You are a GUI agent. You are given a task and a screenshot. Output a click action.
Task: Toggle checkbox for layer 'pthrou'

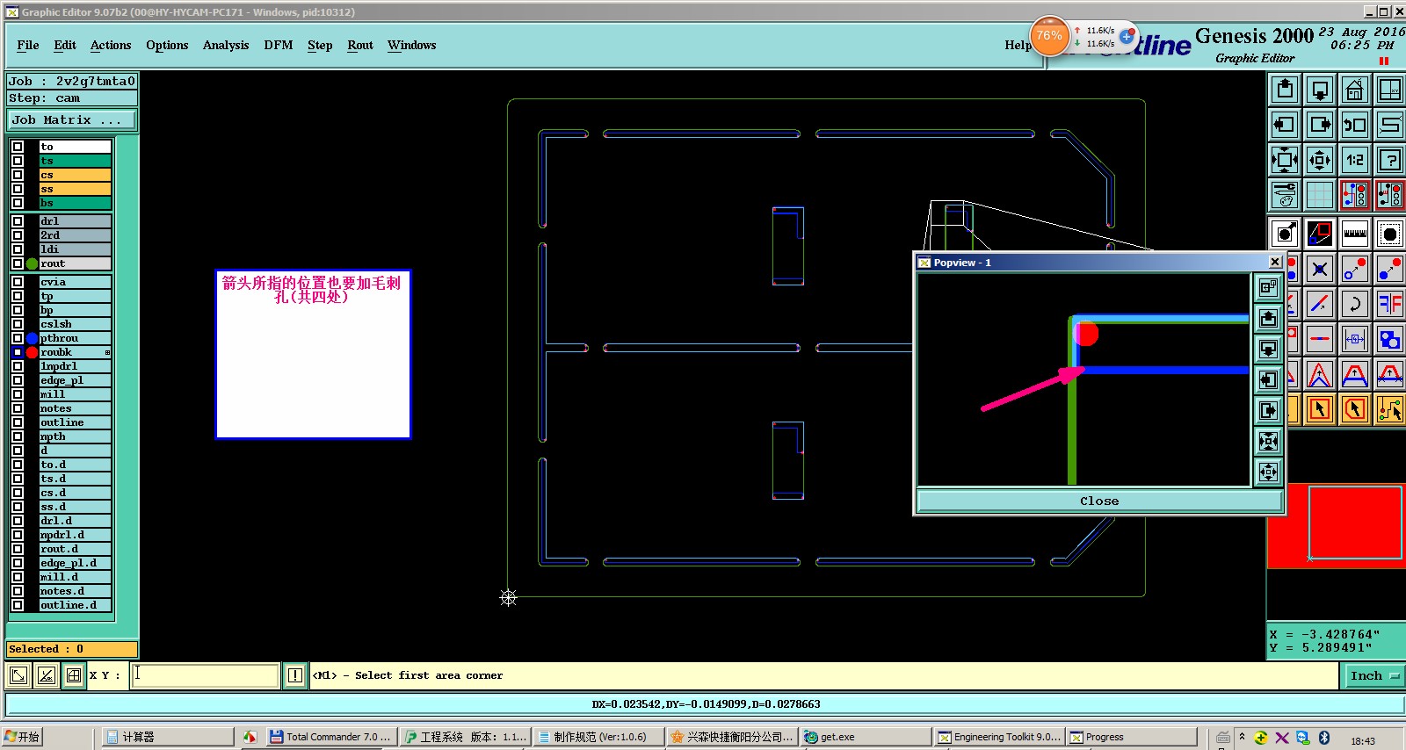pos(18,338)
